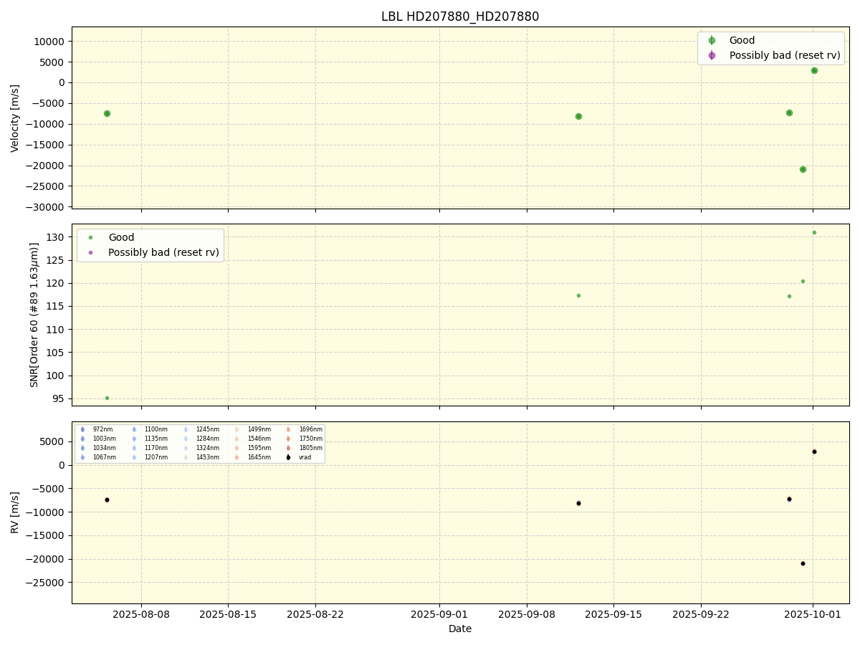Image resolution: width=860 pixels, height=645 pixels.
Task: Click the 1324nm legend marker
Action: pos(186,448)
